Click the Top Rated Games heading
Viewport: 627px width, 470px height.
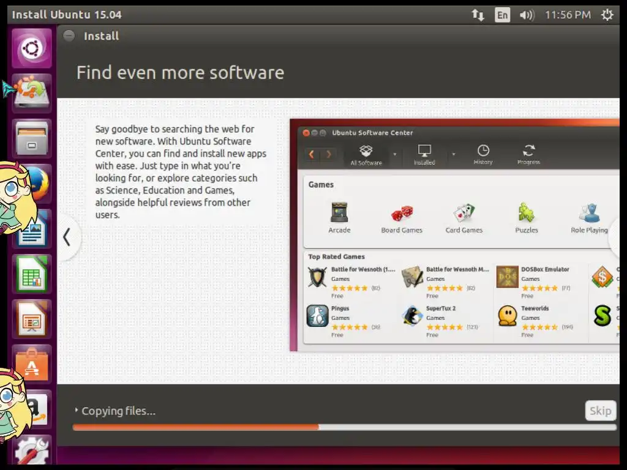pos(336,256)
